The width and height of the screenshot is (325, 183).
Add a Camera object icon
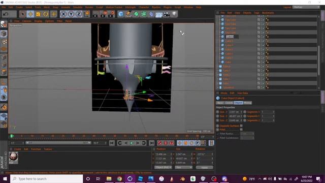click(x=167, y=14)
